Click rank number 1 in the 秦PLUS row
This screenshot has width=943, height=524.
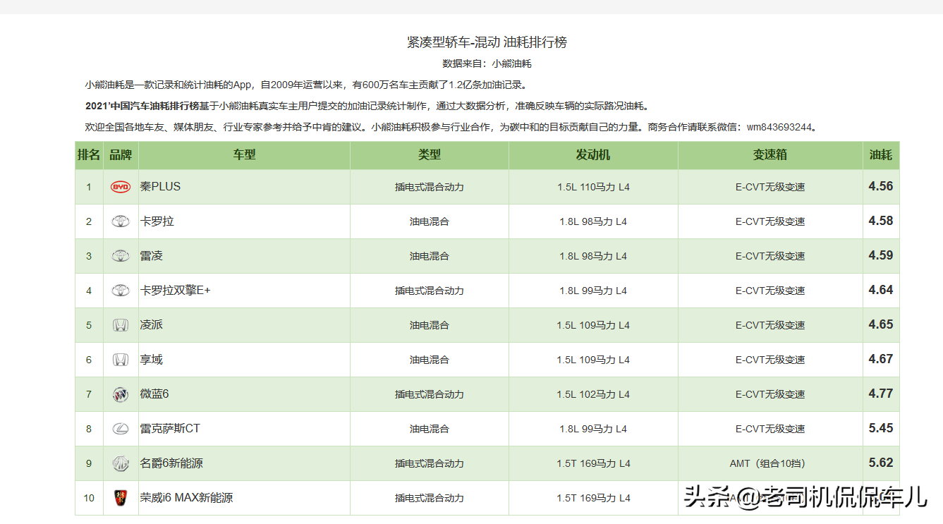pos(89,188)
